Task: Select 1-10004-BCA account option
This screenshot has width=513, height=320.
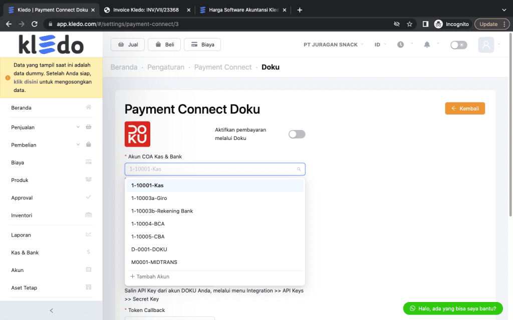Action: [x=215, y=223]
